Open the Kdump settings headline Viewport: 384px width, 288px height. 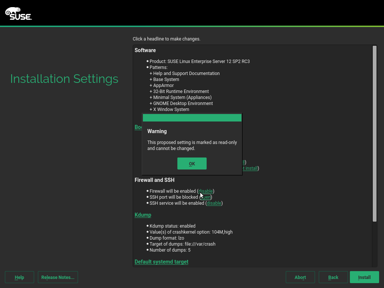pos(143,215)
